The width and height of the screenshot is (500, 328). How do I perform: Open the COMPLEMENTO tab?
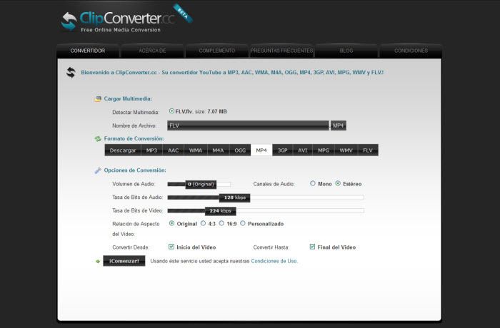pos(217,51)
